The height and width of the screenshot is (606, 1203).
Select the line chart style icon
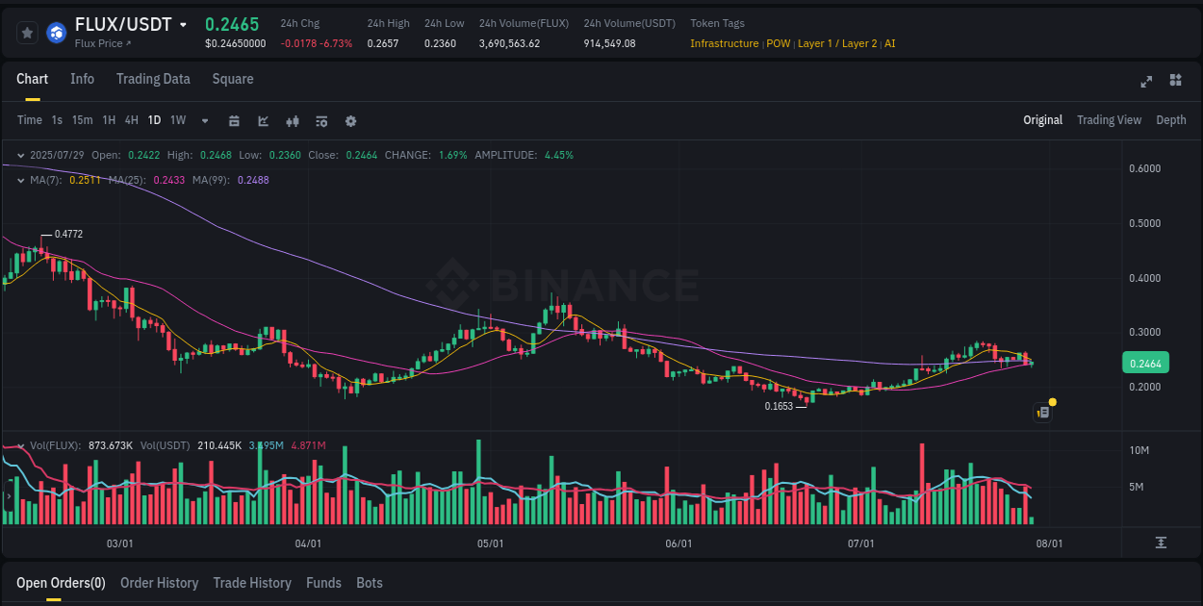pos(262,121)
